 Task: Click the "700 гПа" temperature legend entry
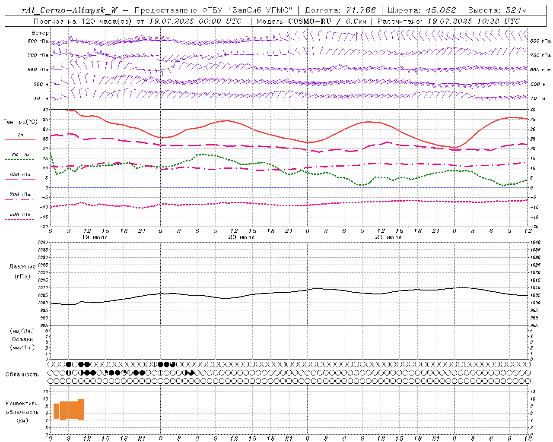click(20, 195)
